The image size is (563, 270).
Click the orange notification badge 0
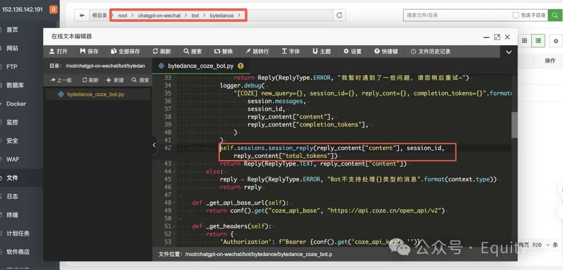53,10
